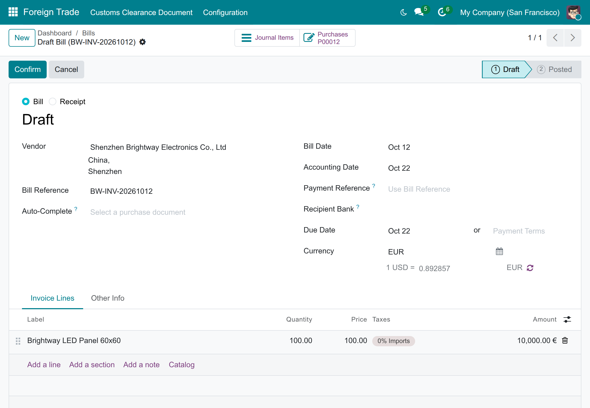Confirm the draft bill
This screenshot has height=408, width=590.
pos(28,70)
